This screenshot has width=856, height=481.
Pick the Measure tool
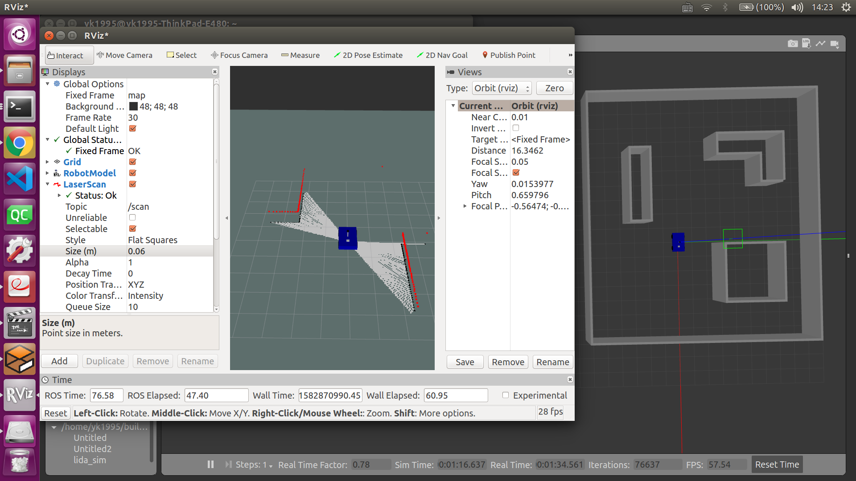click(300, 55)
